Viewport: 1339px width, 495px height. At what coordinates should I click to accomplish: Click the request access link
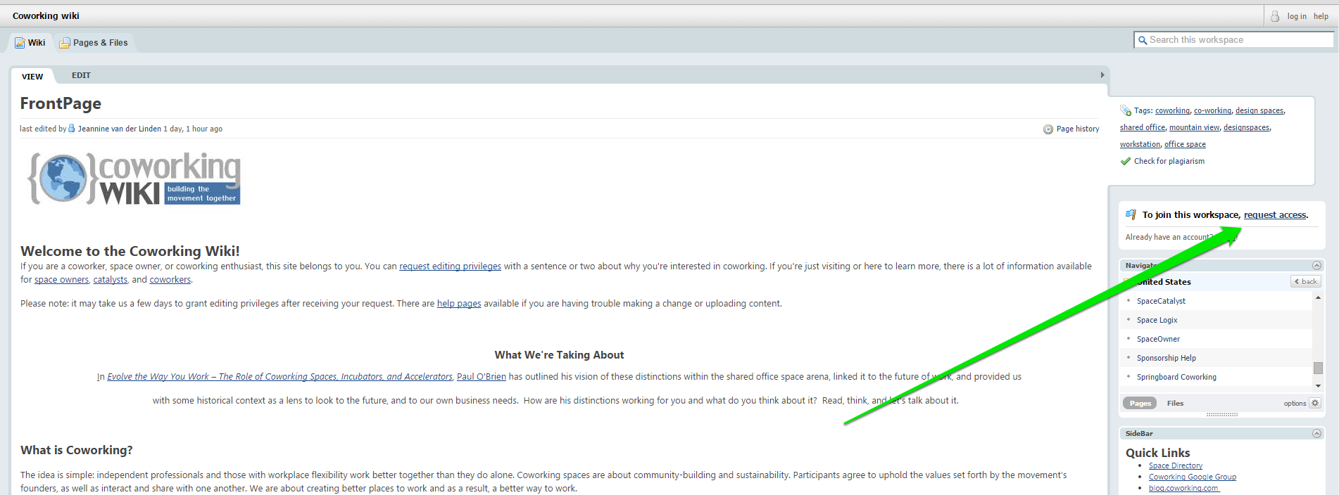(x=1275, y=215)
